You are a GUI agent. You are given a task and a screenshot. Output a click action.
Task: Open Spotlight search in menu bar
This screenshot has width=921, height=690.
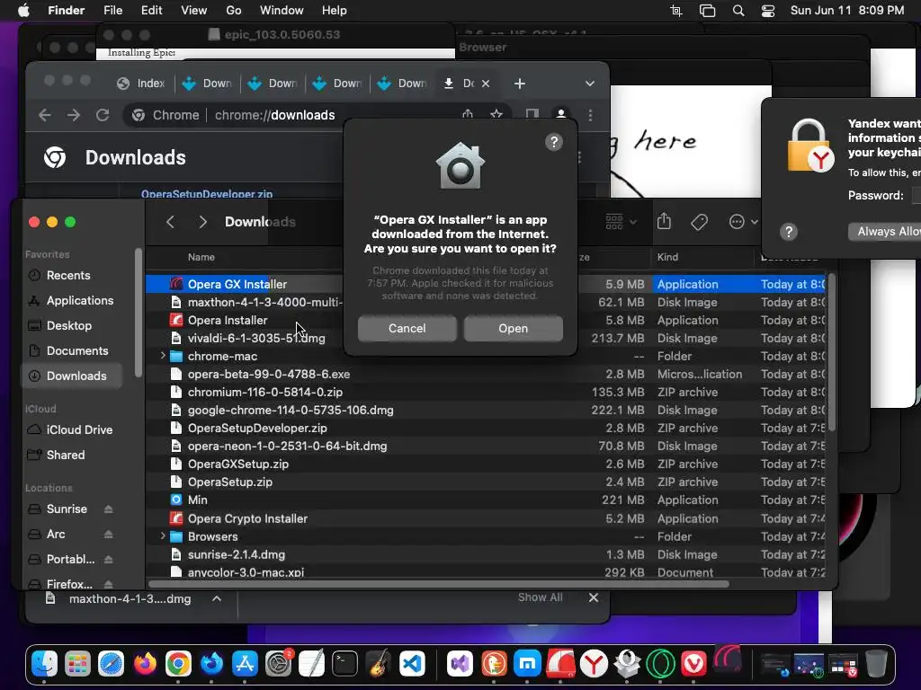(x=738, y=11)
